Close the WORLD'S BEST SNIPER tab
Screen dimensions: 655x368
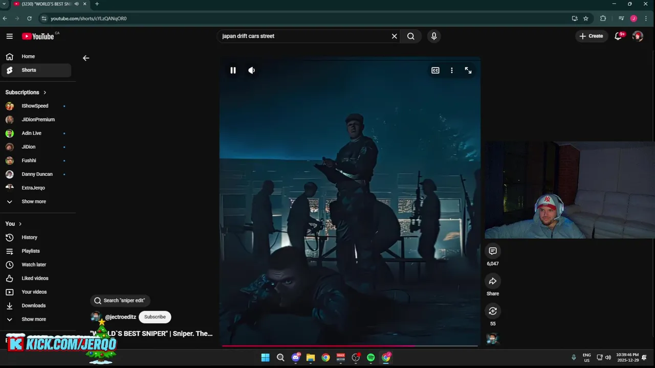tap(85, 4)
